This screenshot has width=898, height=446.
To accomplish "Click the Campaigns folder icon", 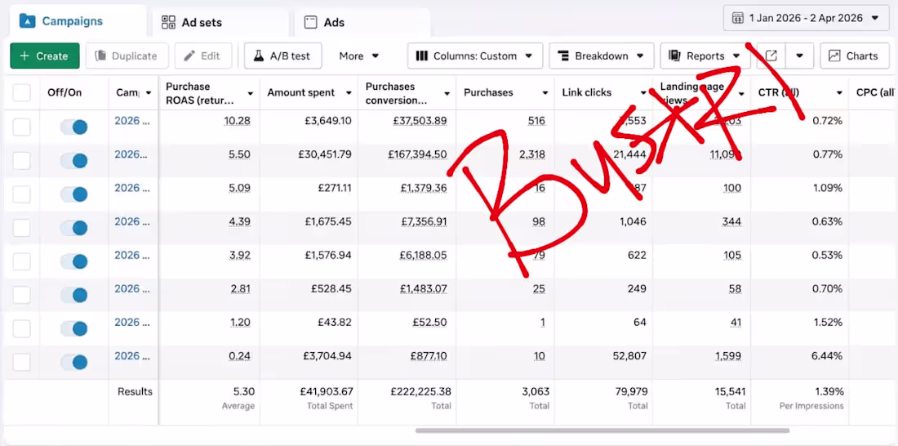I will point(28,21).
